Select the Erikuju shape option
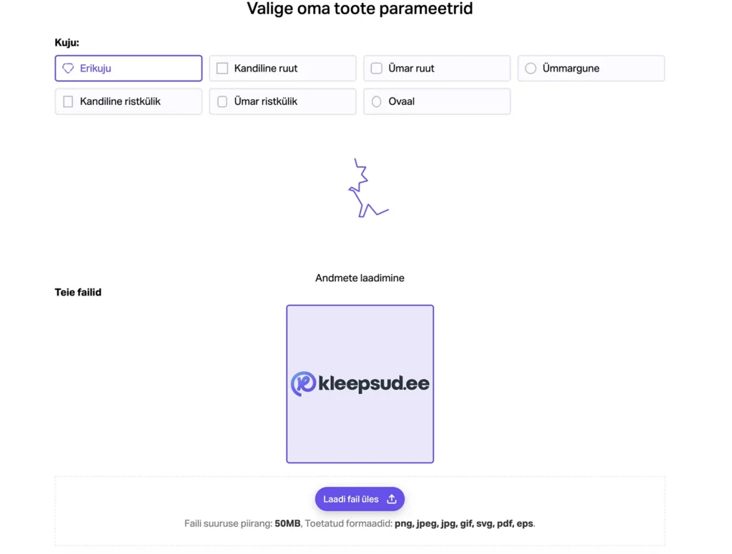Image resolution: width=732 pixels, height=554 pixels. 129,68
